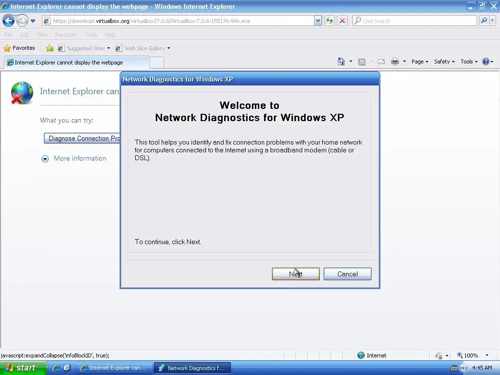Open the File menu
The image size is (500, 375).
tap(8, 35)
